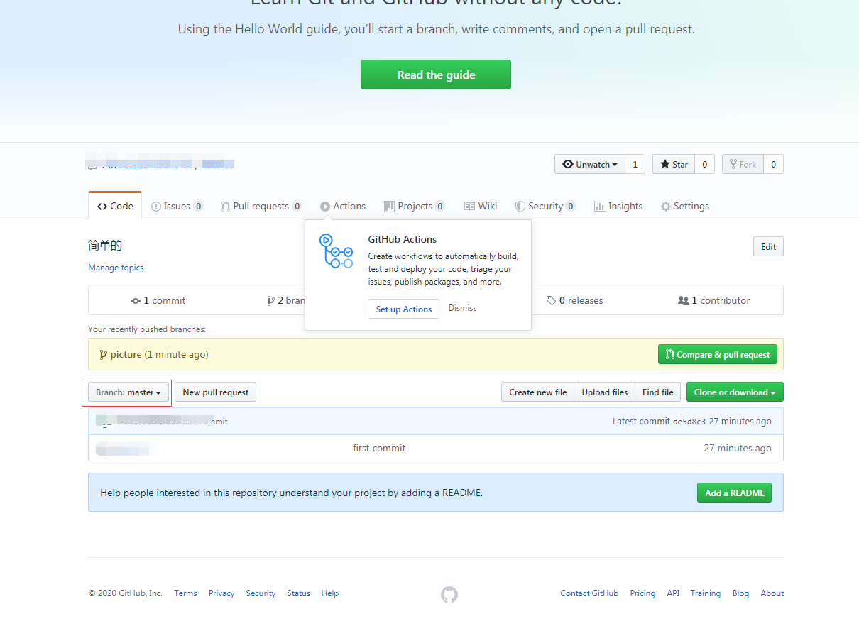Open the Clone or download dropdown
The width and height of the screenshot is (859, 626).
point(735,392)
